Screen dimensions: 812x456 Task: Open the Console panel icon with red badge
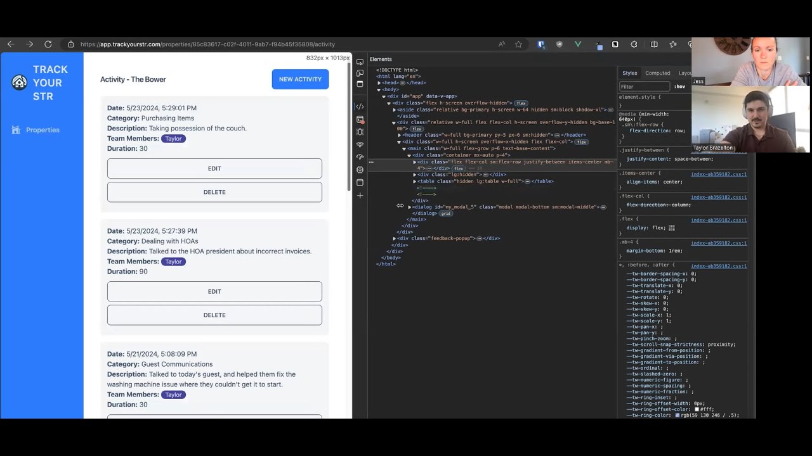[360, 119]
